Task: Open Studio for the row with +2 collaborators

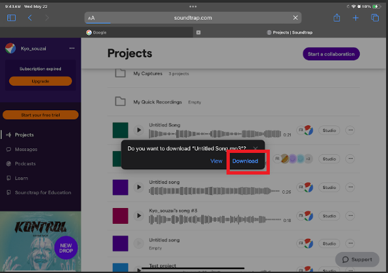Action: [x=329, y=159]
